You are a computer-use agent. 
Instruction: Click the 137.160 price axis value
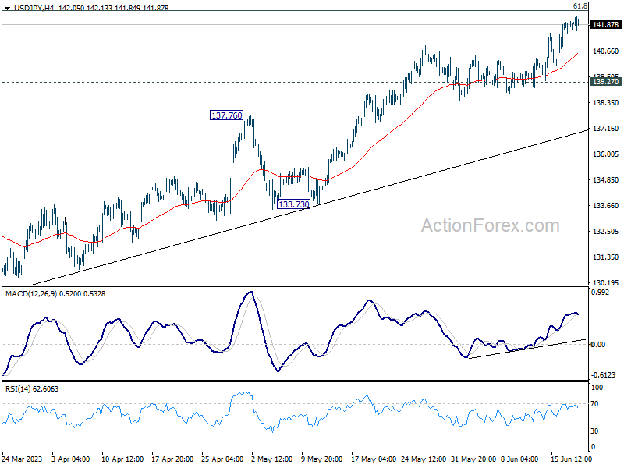coord(606,128)
